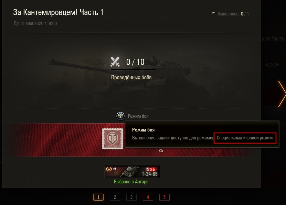Click the 'Выполнено: 0 / 1' counter
Viewport: 286px width, 205px height.
click(x=233, y=14)
